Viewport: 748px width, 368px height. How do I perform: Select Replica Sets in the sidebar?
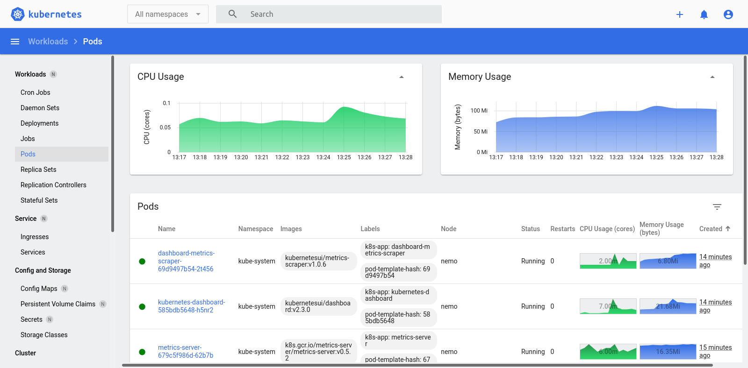coord(38,170)
